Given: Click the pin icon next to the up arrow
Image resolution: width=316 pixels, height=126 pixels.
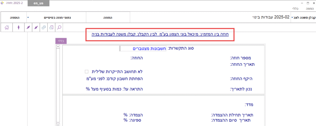Looking at the screenshot, I should coord(28,27).
